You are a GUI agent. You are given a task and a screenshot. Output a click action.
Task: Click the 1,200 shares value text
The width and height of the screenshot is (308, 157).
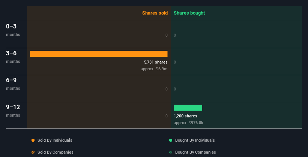(185, 116)
